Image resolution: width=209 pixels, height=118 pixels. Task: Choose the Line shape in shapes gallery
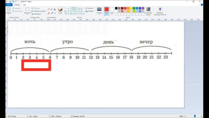(x=66, y=9)
